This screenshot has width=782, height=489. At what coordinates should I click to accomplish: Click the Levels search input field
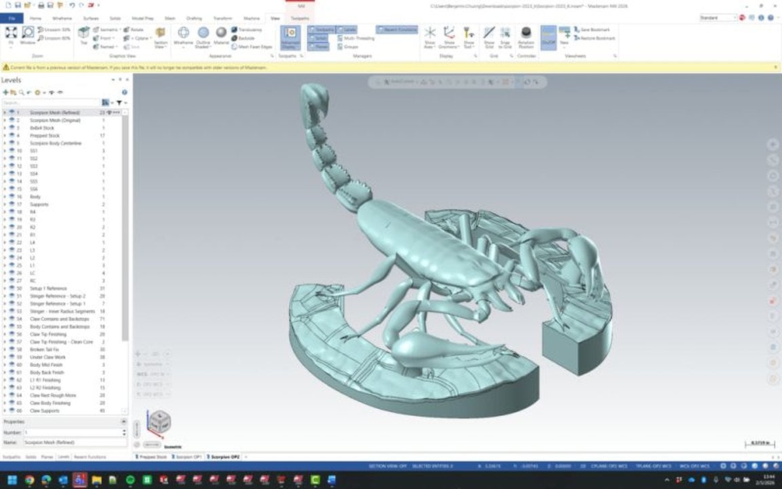point(51,103)
